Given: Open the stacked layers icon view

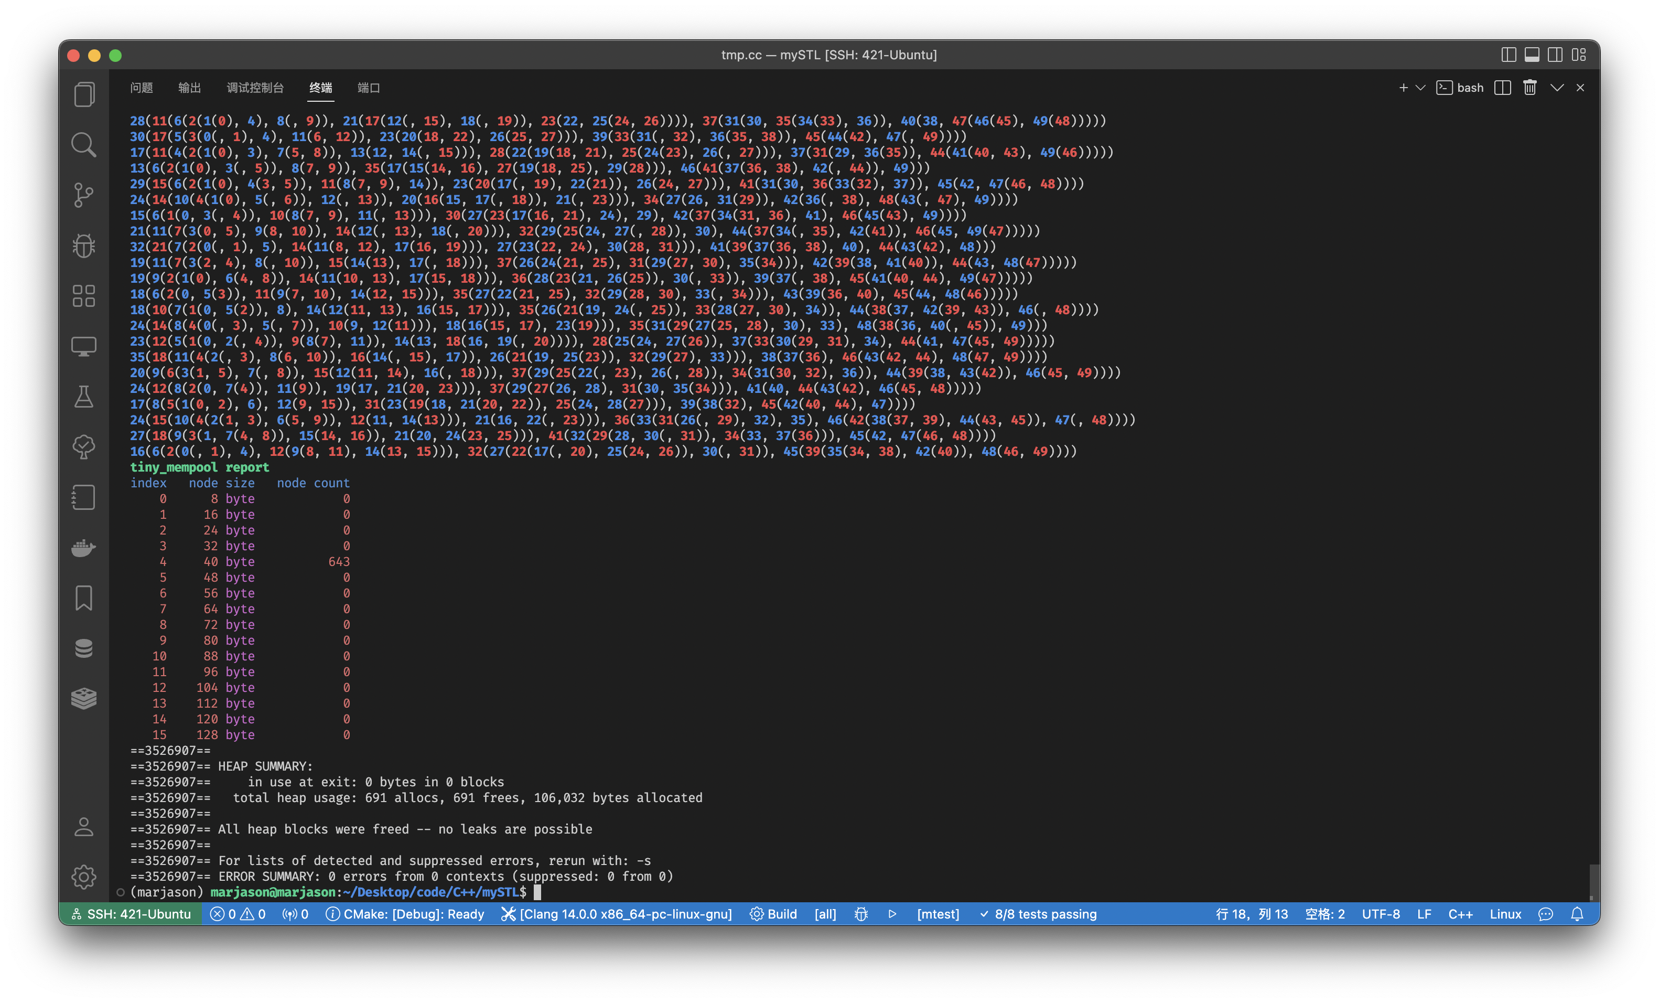Looking at the screenshot, I should pos(83,699).
